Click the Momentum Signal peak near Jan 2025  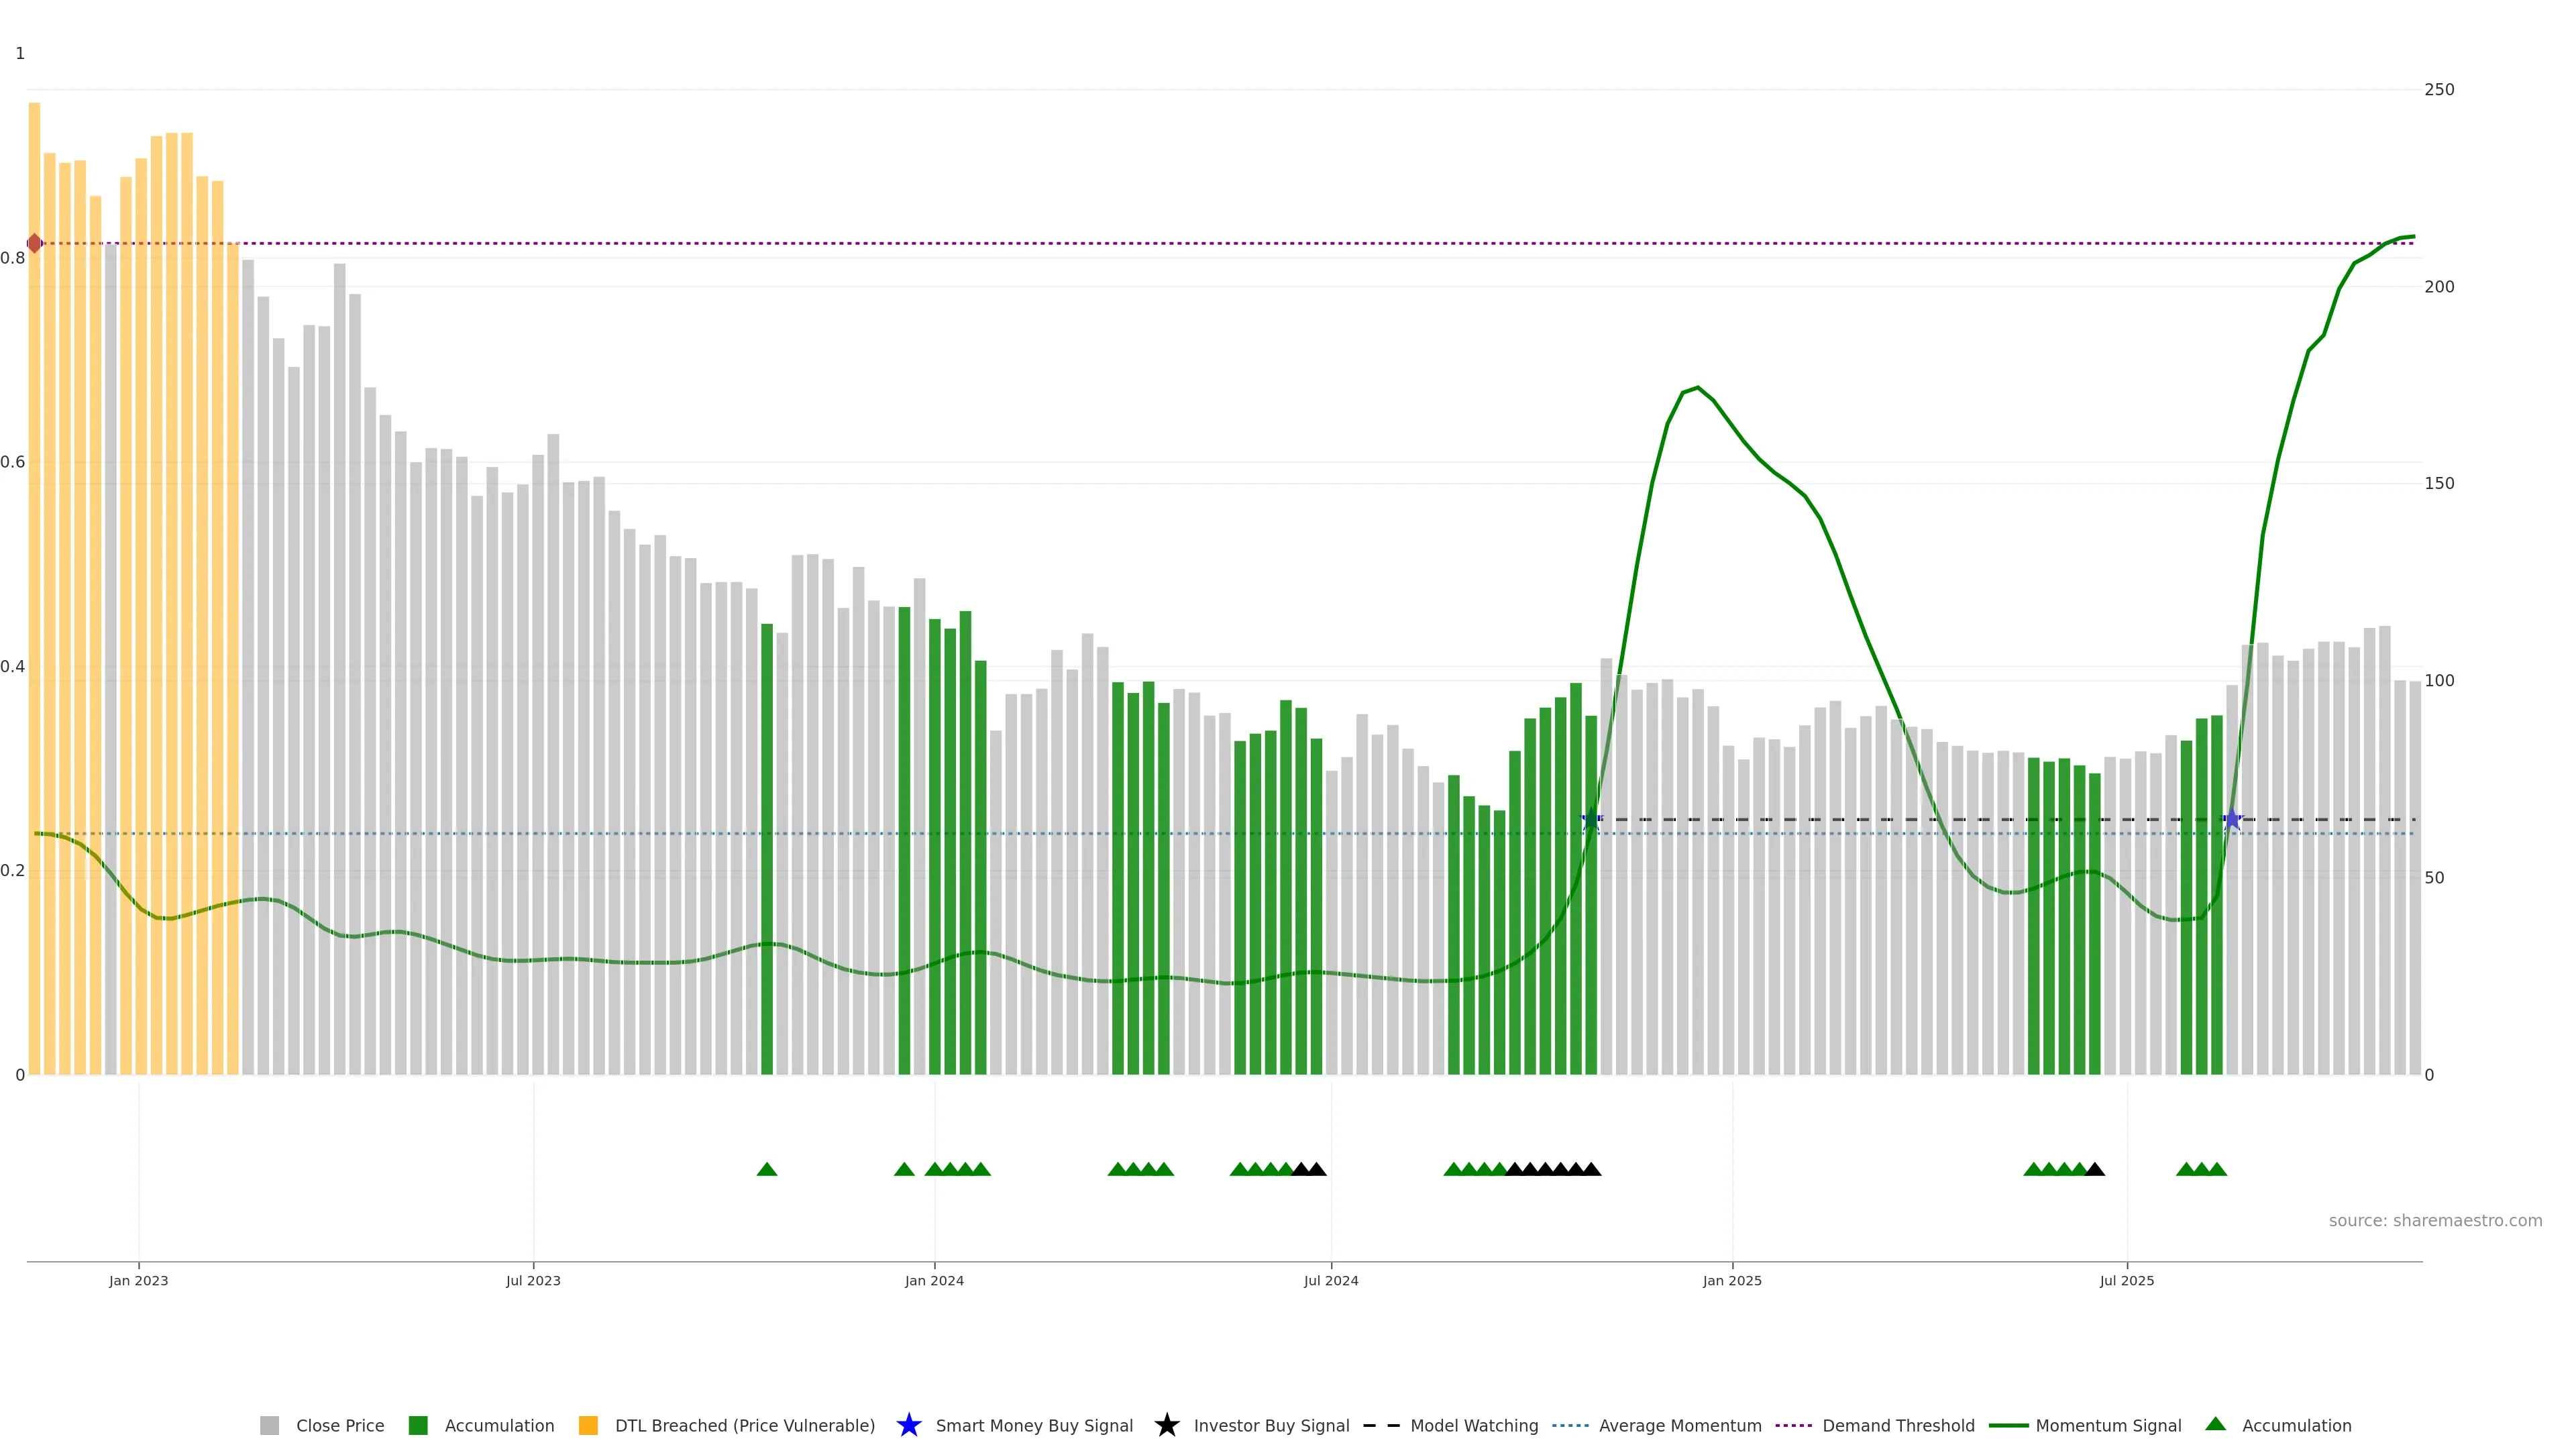tap(1697, 388)
